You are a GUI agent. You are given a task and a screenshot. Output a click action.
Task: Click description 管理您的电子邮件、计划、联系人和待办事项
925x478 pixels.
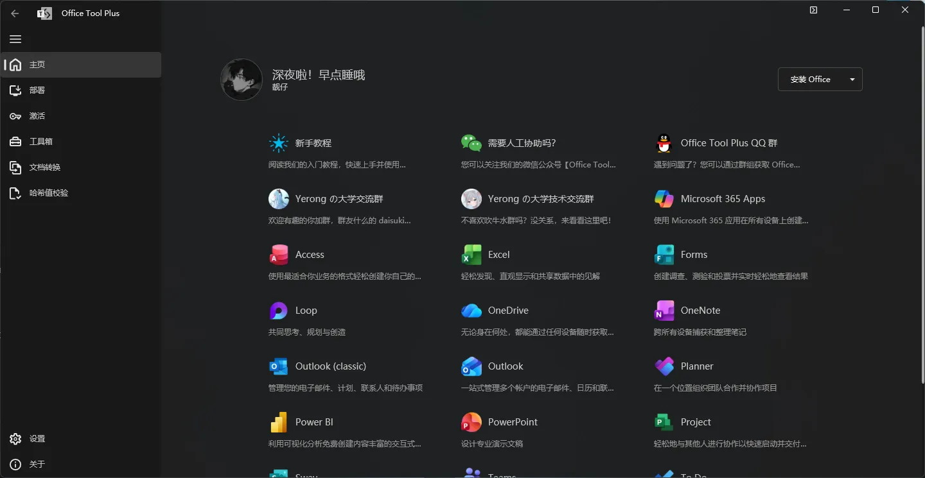pyautogui.click(x=346, y=388)
